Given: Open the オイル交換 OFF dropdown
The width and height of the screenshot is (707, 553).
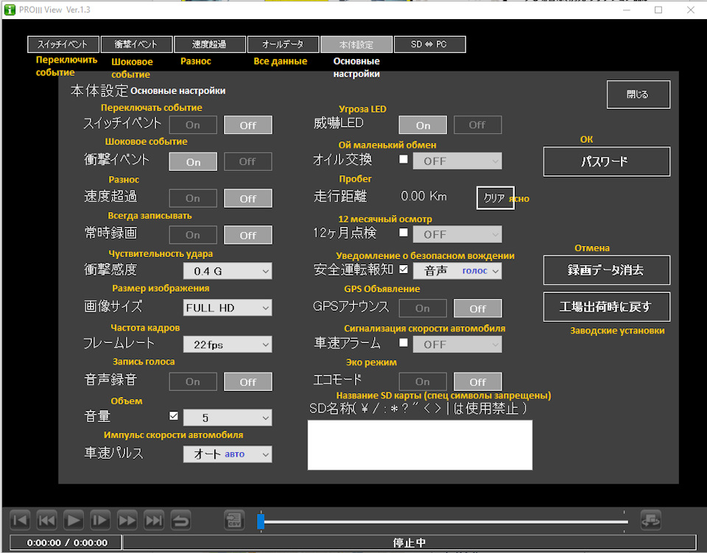Looking at the screenshot, I should 457,161.
